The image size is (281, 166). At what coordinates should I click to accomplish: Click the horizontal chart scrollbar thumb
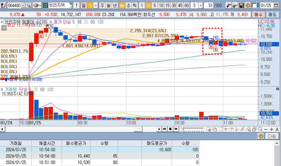pyautogui.click(x=138, y=129)
